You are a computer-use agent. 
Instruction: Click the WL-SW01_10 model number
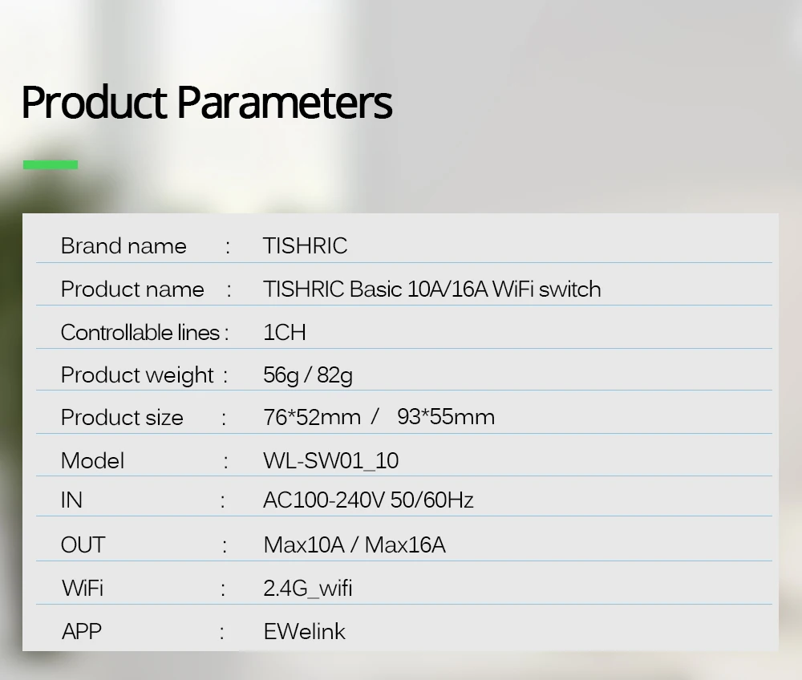330,460
